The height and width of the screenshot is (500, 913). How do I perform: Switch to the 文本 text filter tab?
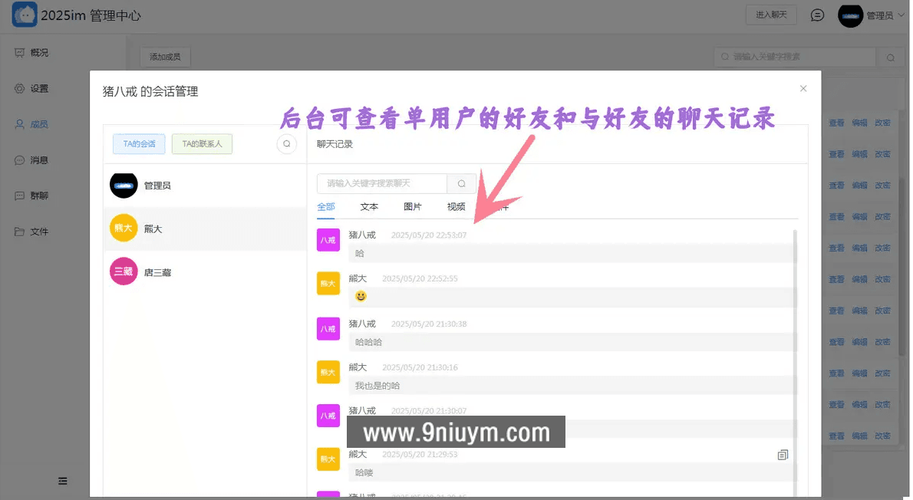tap(369, 206)
